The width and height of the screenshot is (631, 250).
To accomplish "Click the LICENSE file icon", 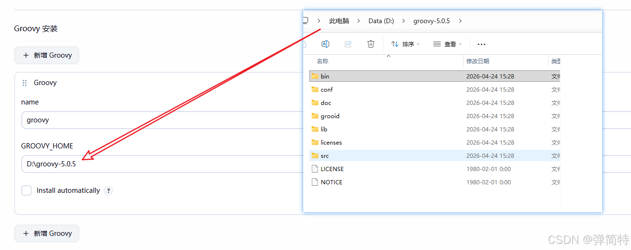I will coord(315,169).
